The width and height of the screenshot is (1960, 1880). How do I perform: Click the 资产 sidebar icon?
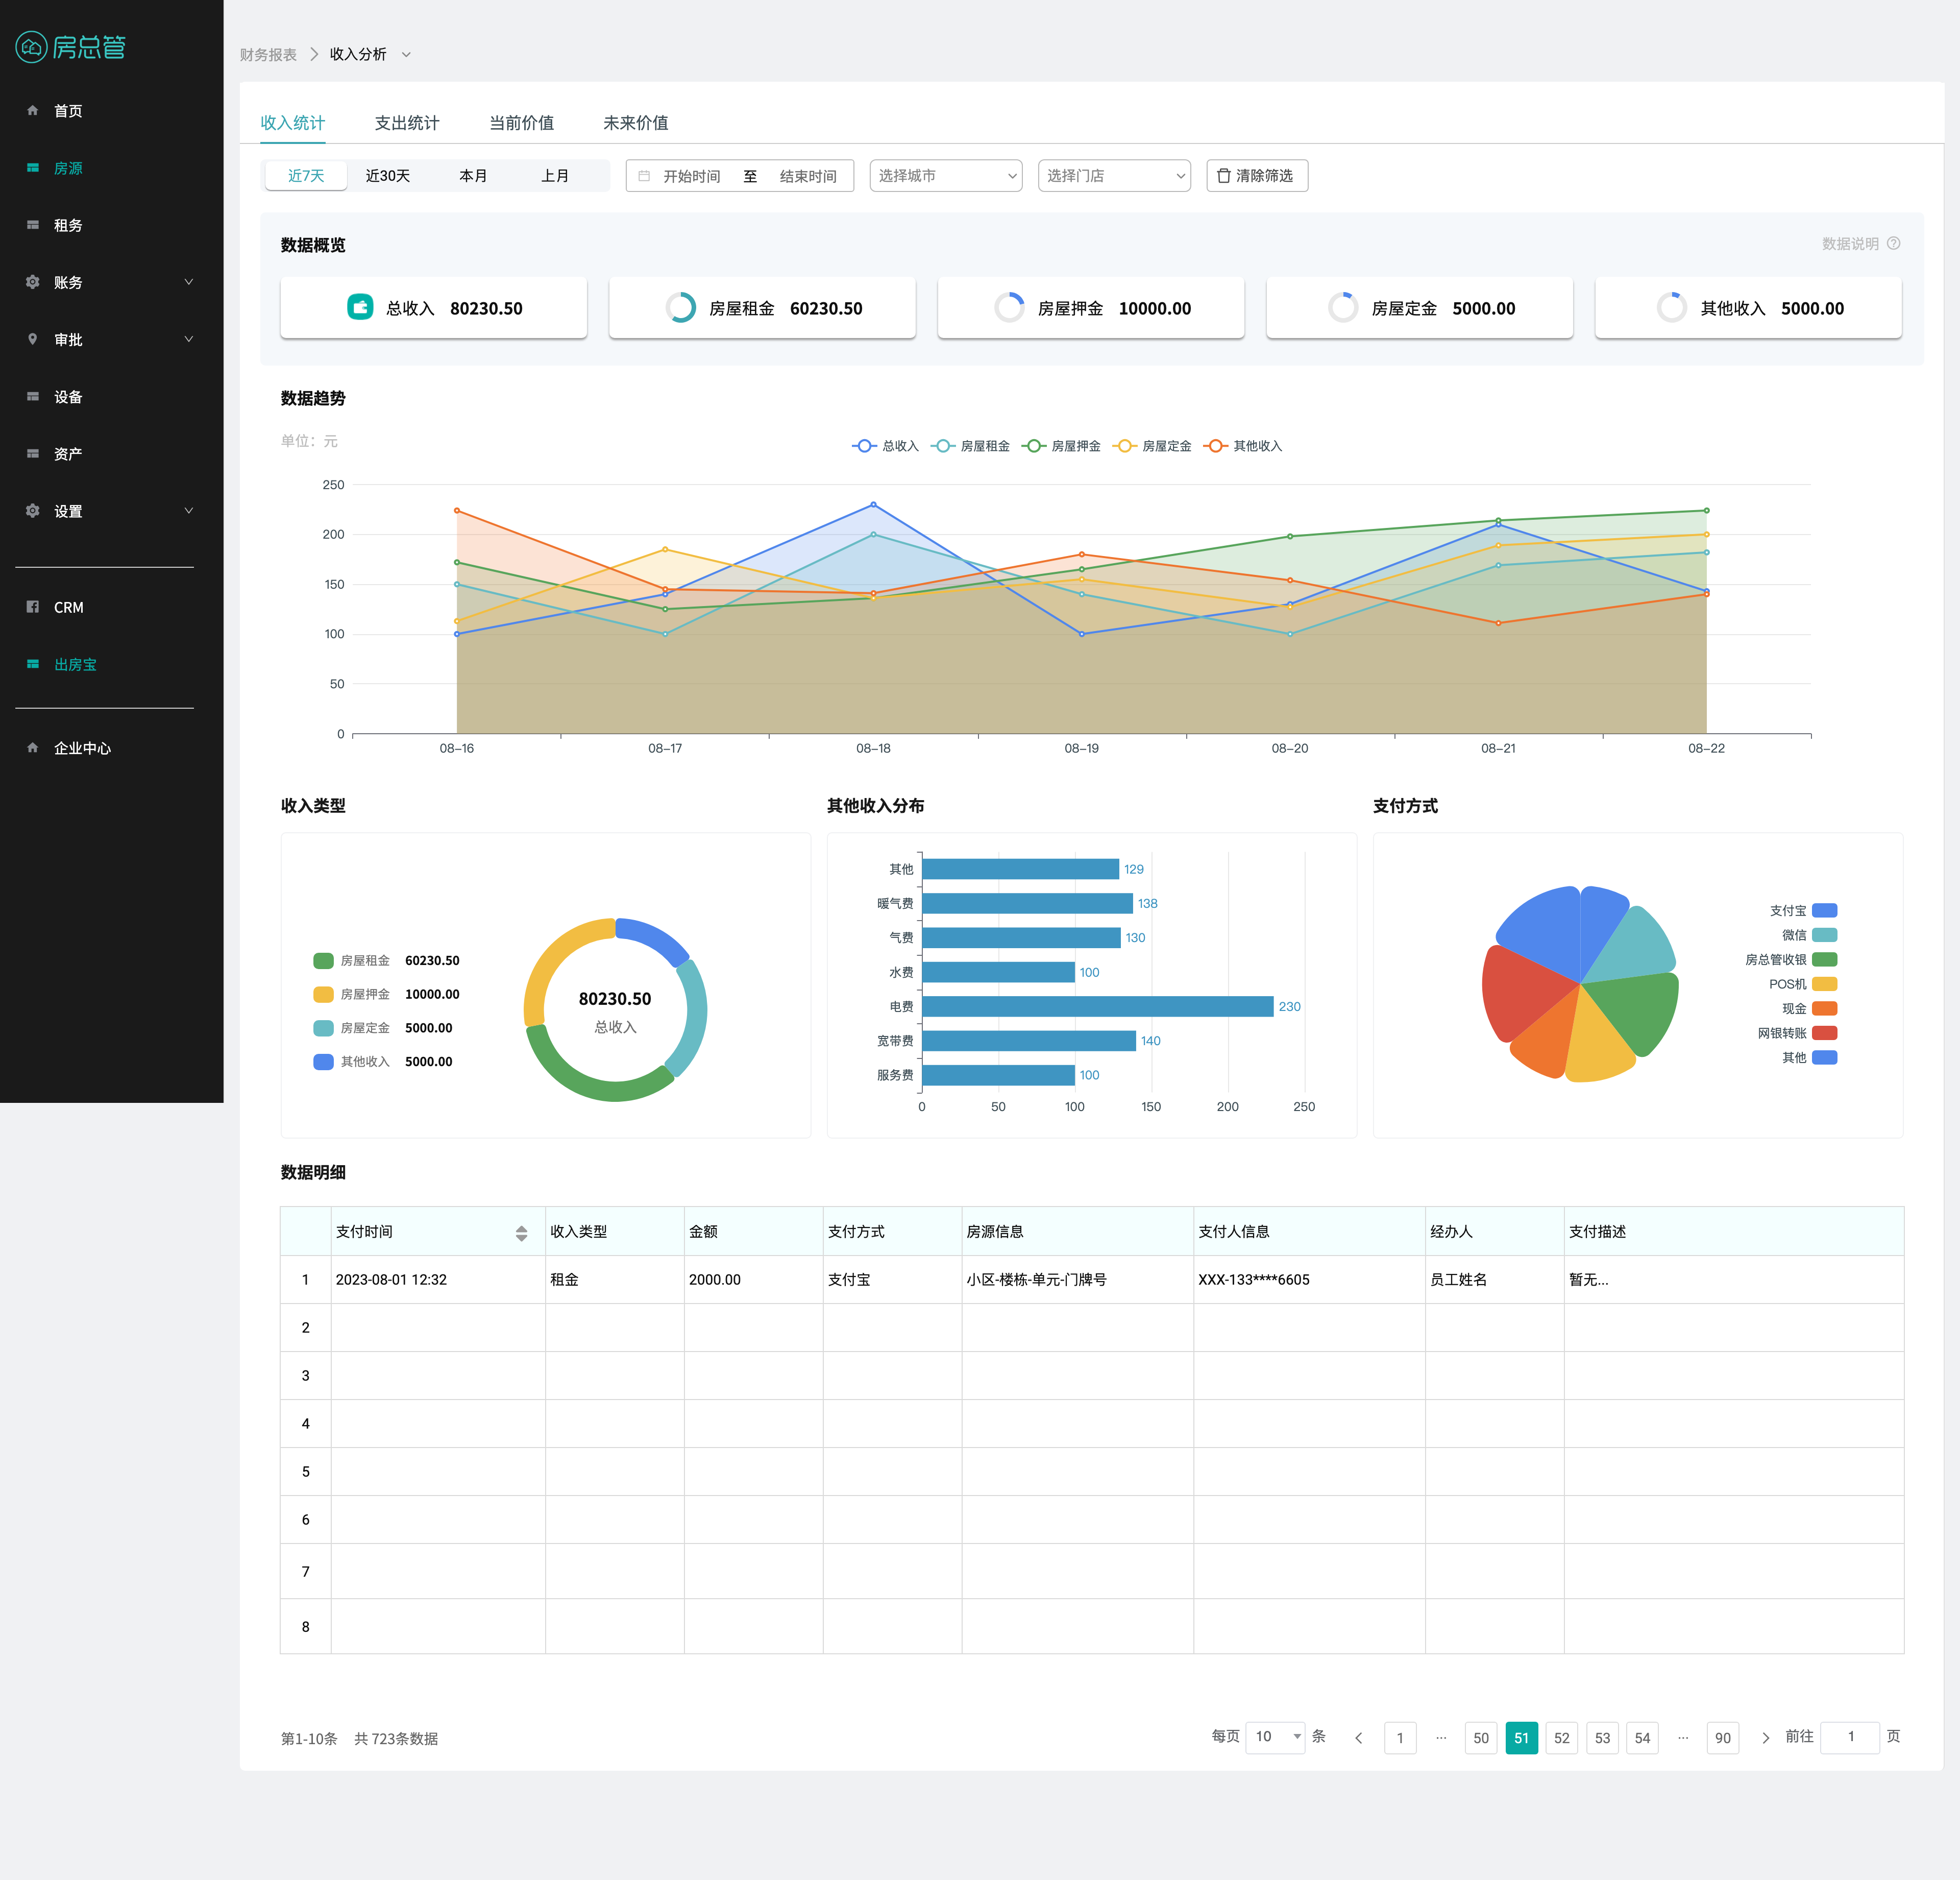33,453
